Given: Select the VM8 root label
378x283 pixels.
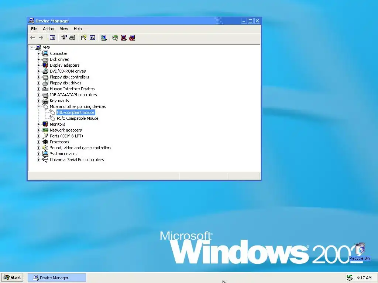Looking at the screenshot, I should pyautogui.click(x=47, y=48).
